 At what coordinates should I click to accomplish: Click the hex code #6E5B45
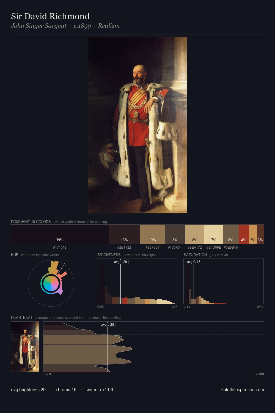coord(231,248)
